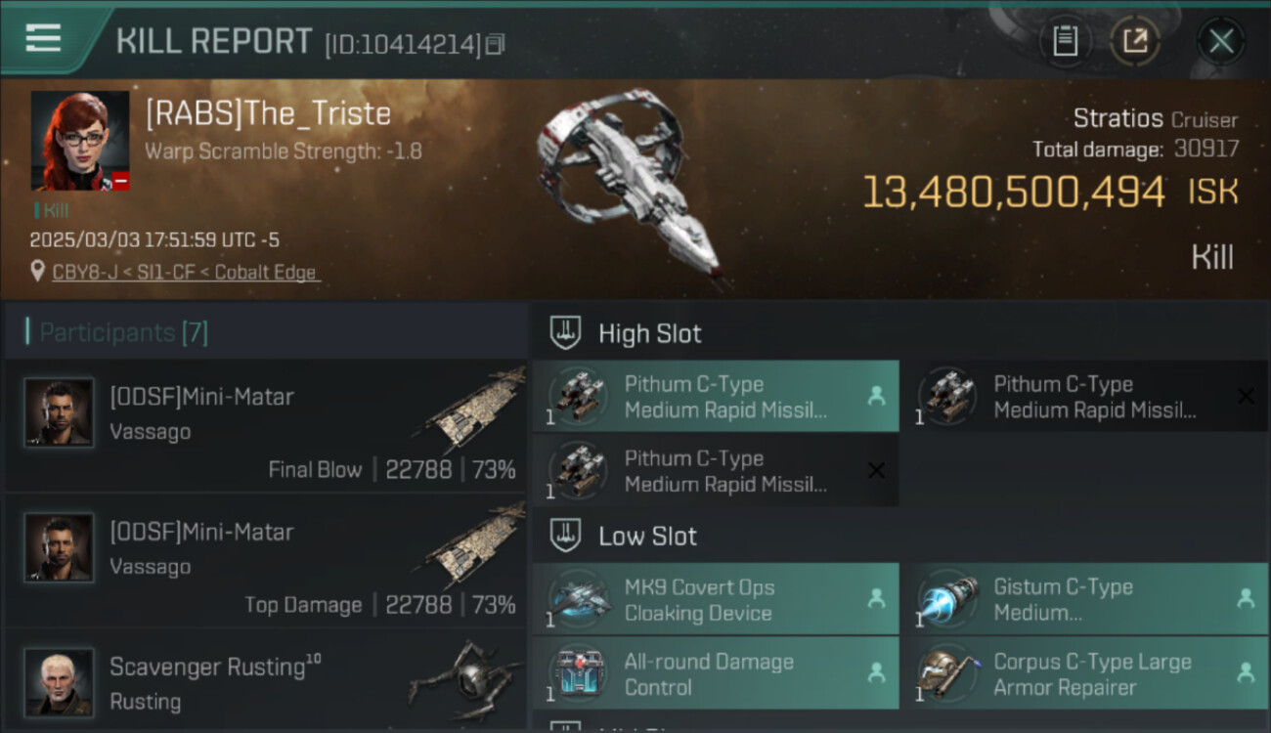Select the Gistum C-Type Medium module icon
The width and height of the screenshot is (1271, 733).
(948, 599)
